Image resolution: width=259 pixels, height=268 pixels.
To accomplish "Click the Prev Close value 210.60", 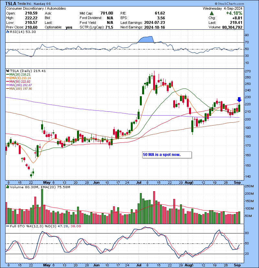I will (31, 27).
